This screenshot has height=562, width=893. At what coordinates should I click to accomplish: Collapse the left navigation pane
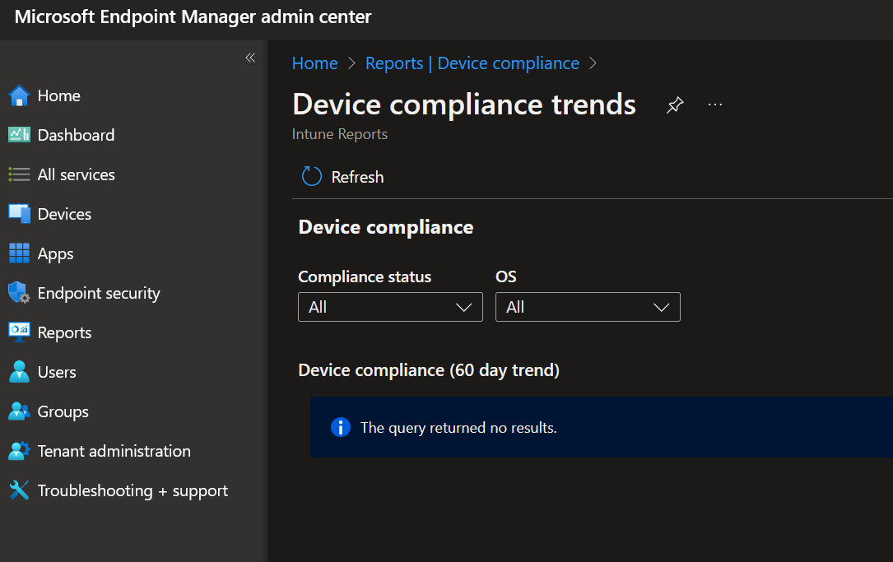[250, 58]
